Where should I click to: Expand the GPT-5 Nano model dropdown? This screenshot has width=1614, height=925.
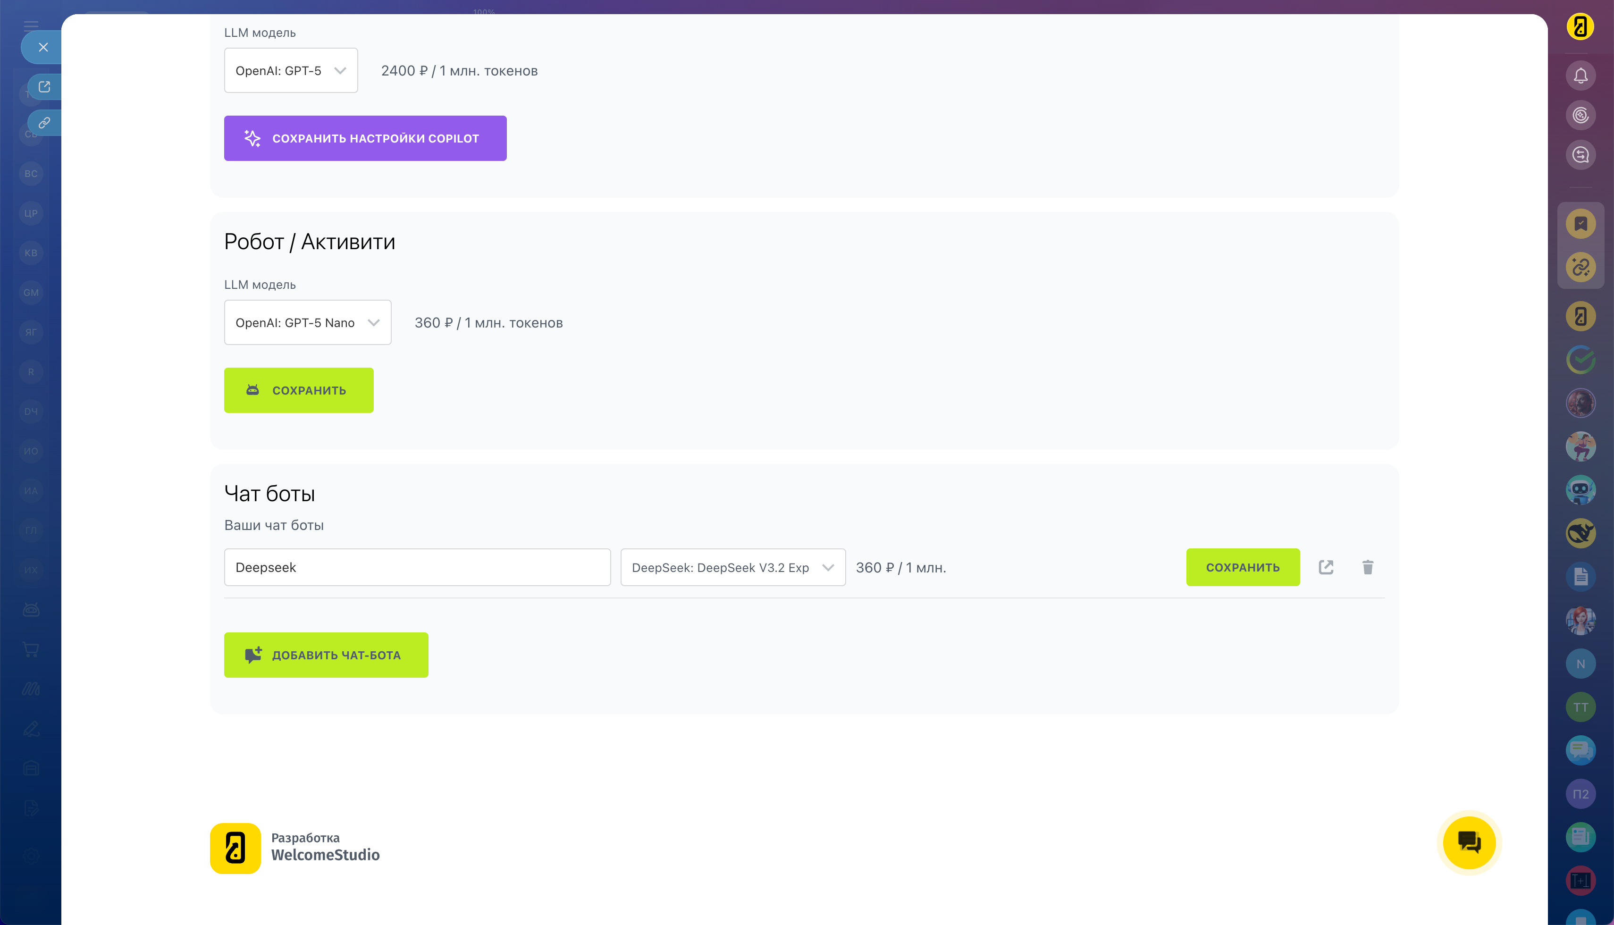(307, 323)
